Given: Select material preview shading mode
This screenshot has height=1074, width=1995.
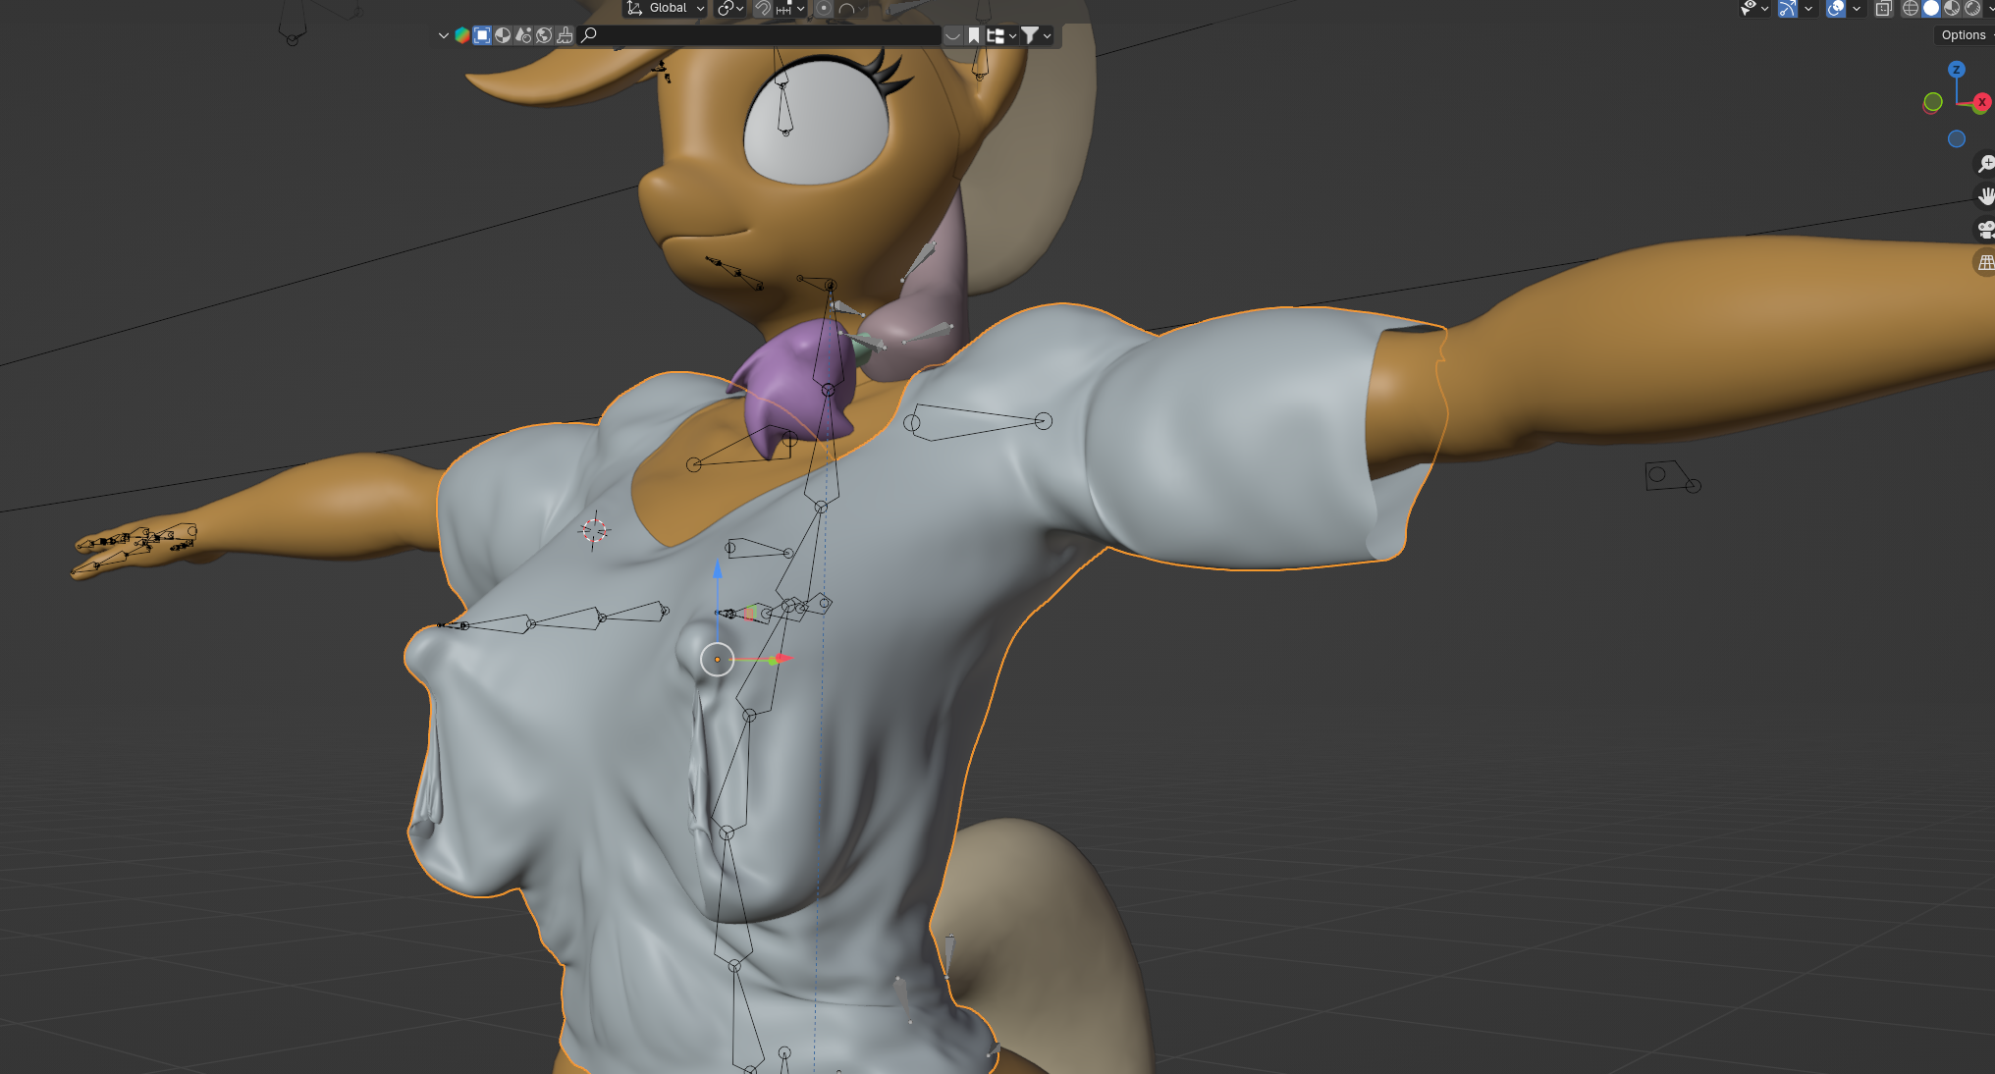Looking at the screenshot, I should click(x=1952, y=9).
